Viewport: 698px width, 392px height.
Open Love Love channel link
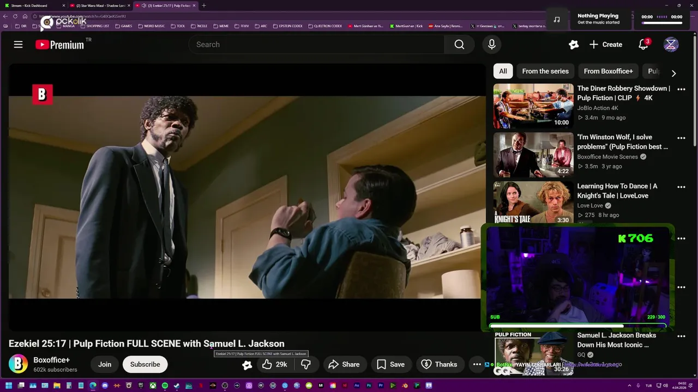(590, 206)
